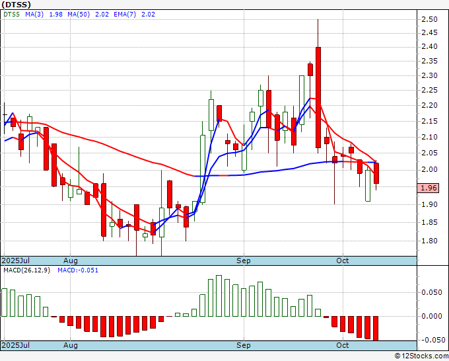
Task: Click the 2.40 price axis label
Action: [x=430, y=46]
